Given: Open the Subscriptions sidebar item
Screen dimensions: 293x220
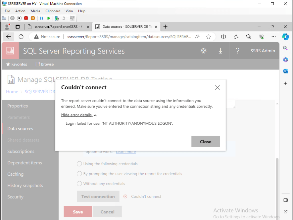Looking at the screenshot, I should pyautogui.click(x=21, y=151).
